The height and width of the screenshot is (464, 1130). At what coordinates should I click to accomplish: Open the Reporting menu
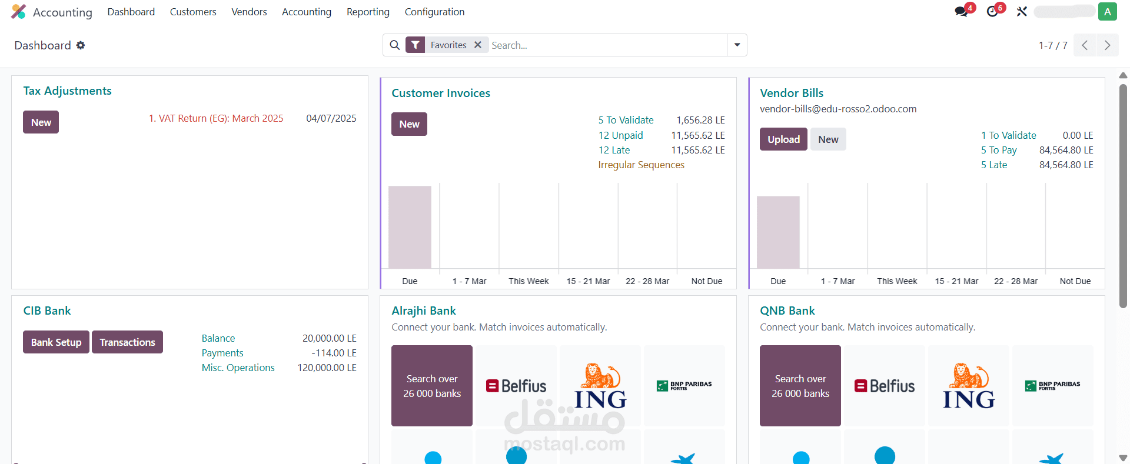[368, 12]
